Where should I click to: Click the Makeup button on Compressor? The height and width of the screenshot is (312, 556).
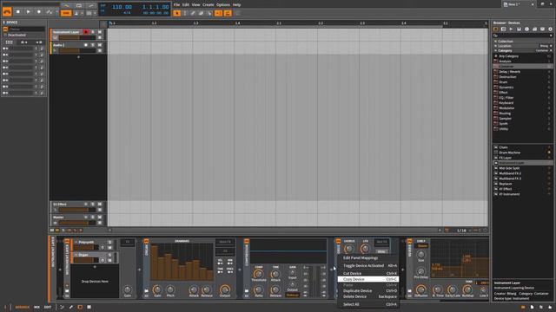click(x=292, y=295)
